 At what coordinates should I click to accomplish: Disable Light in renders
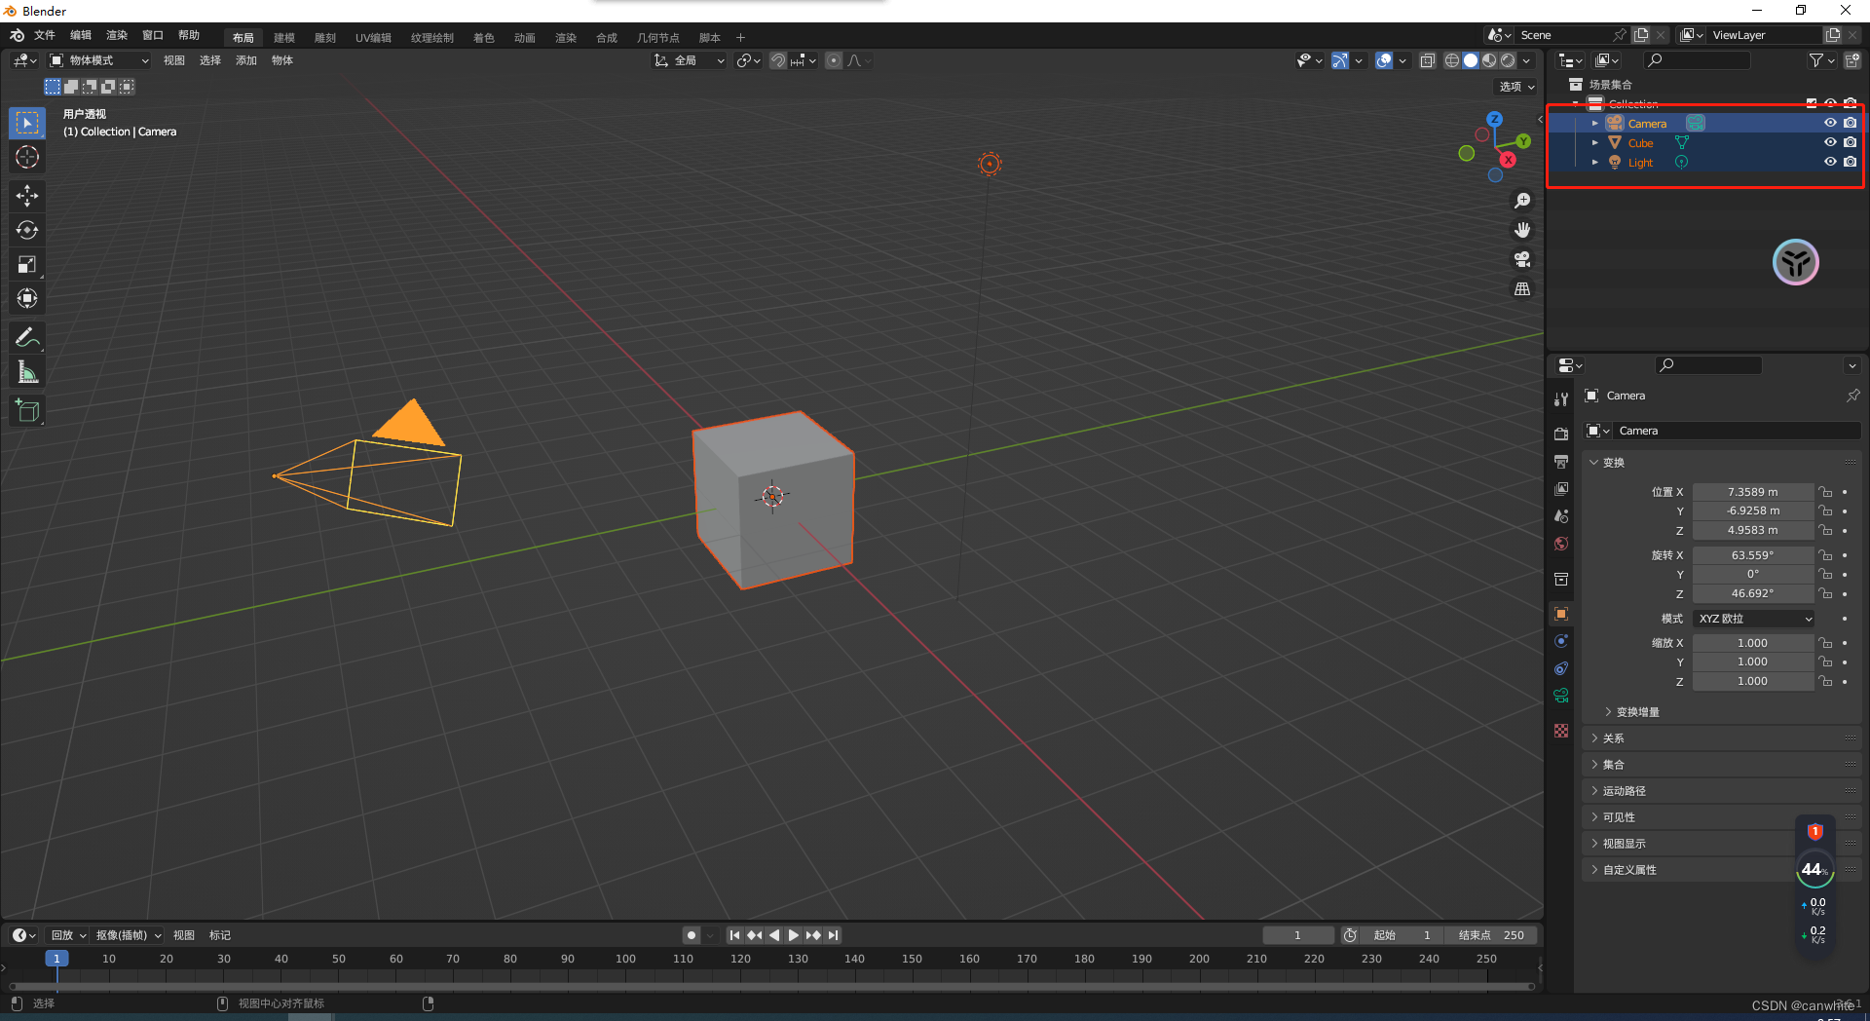coord(1850,162)
